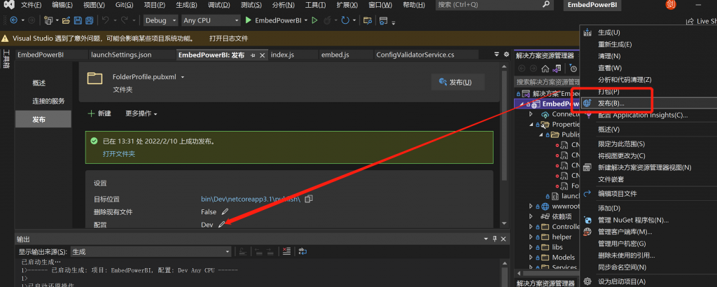Click the home icon in Solution Explorer toolbar

coord(545,69)
